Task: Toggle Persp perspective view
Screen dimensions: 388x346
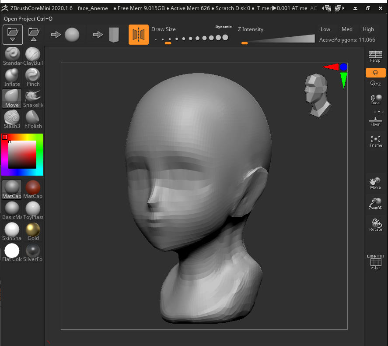Action: [x=375, y=56]
